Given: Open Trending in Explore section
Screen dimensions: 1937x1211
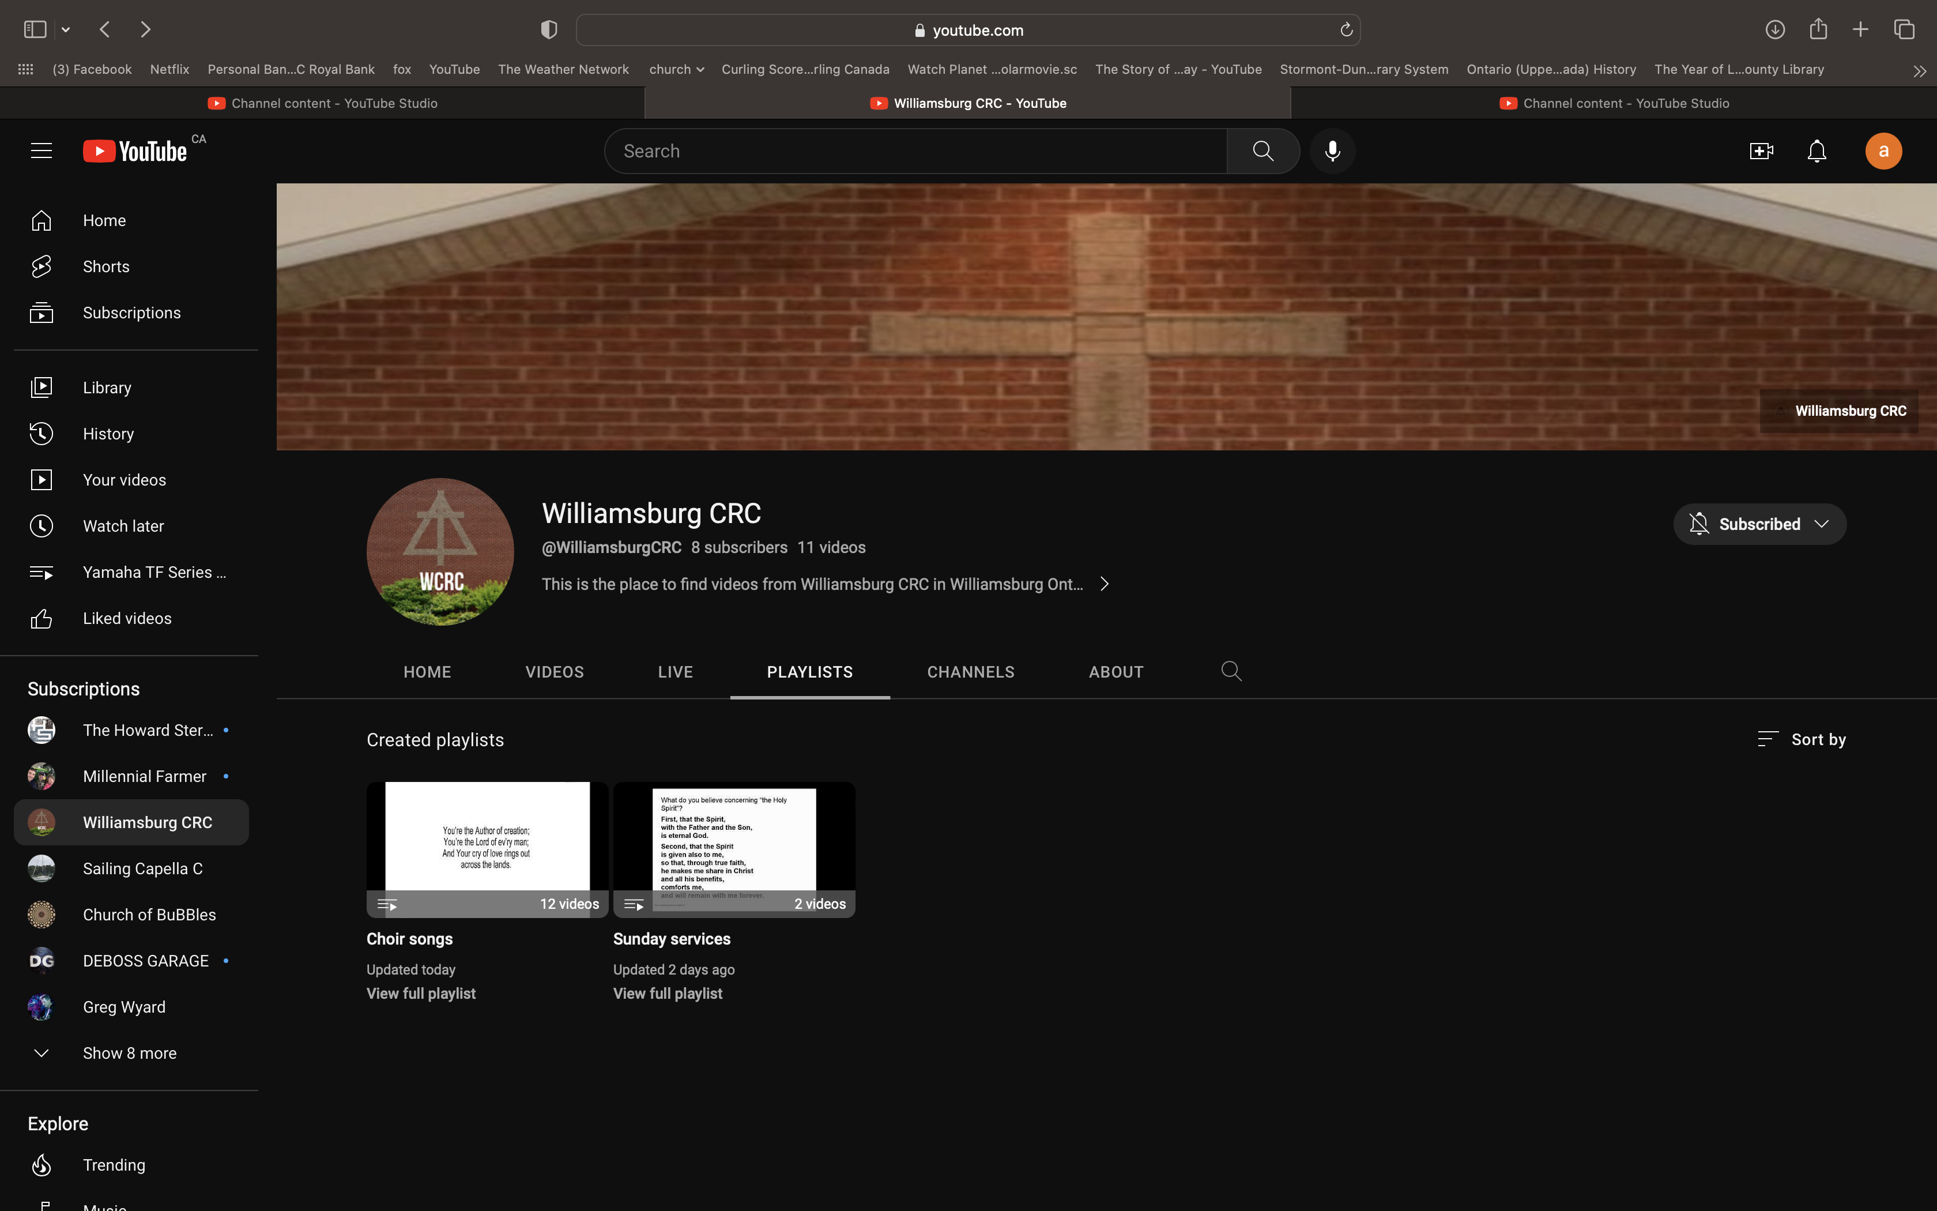Looking at the screenshot, I should coord(131,1164).
